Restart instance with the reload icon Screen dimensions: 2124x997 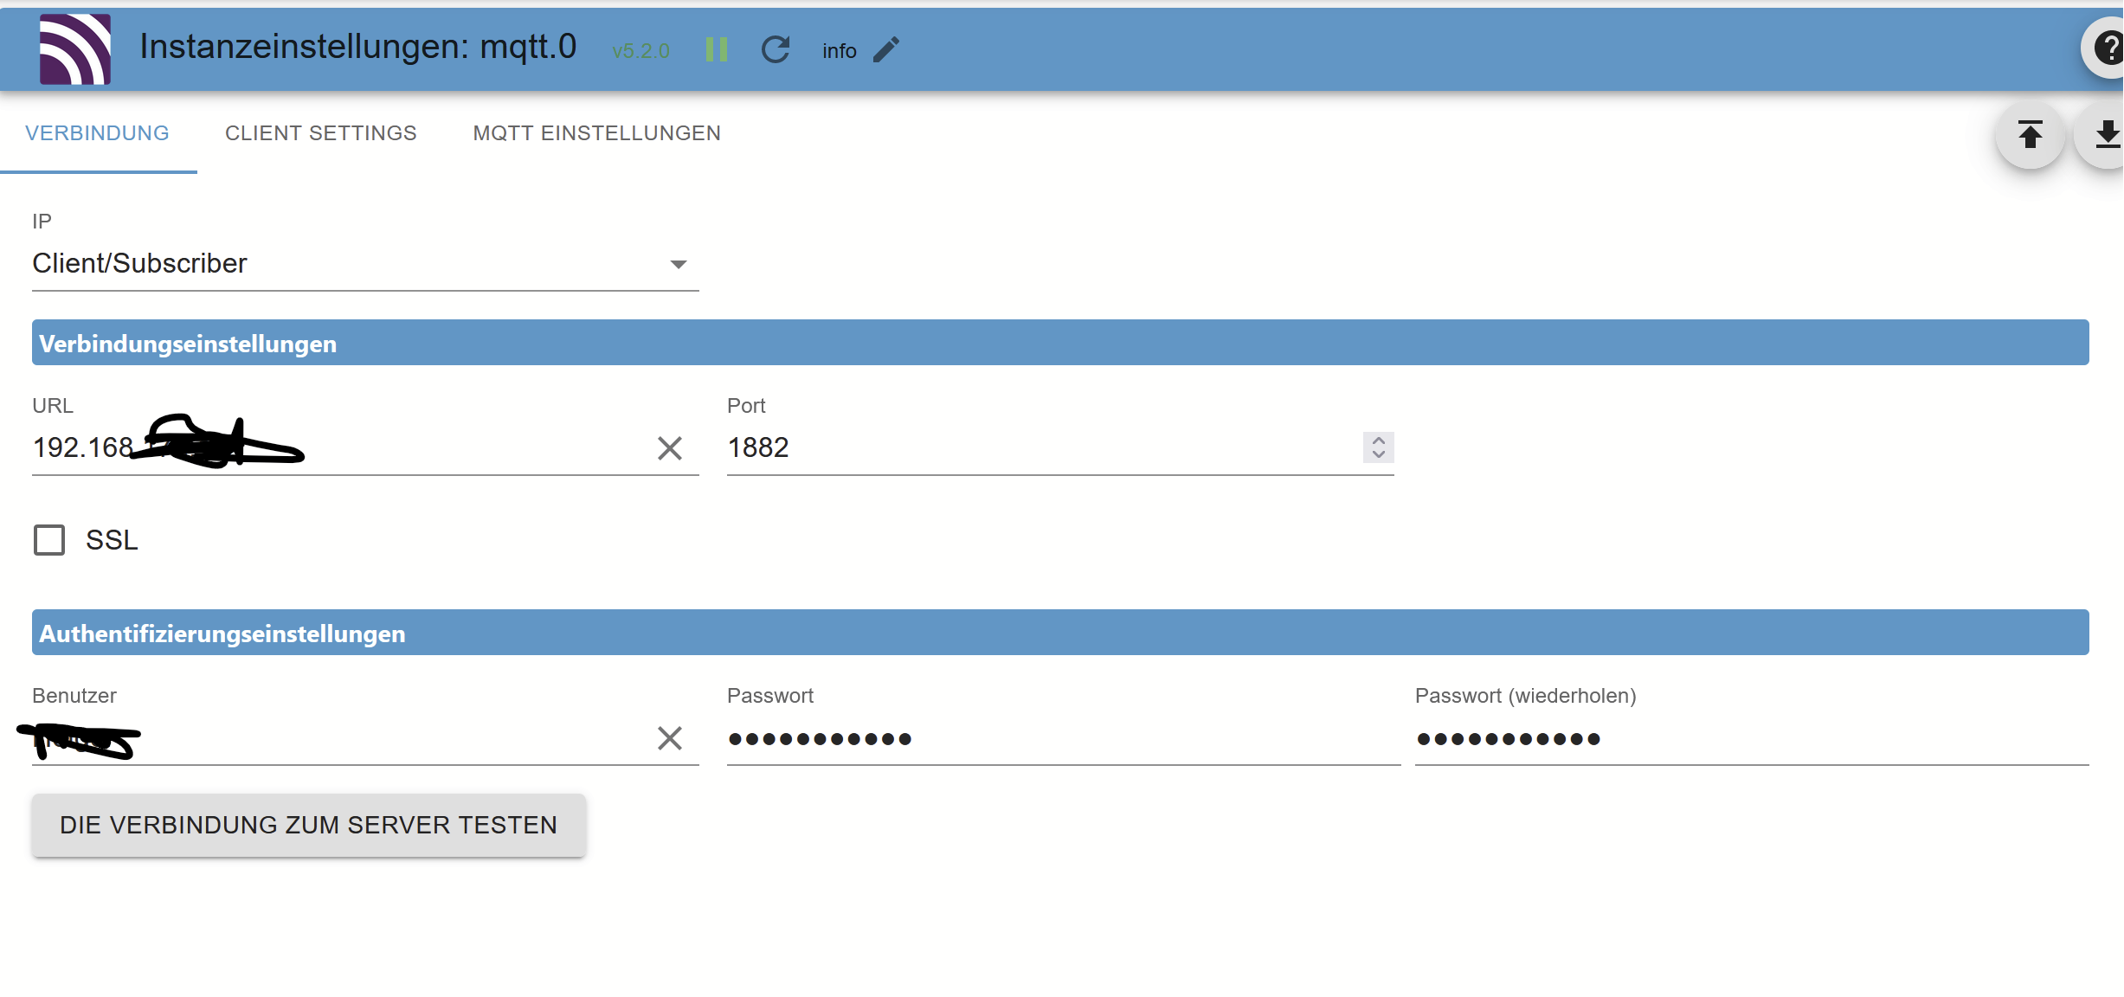coord(776,49)
